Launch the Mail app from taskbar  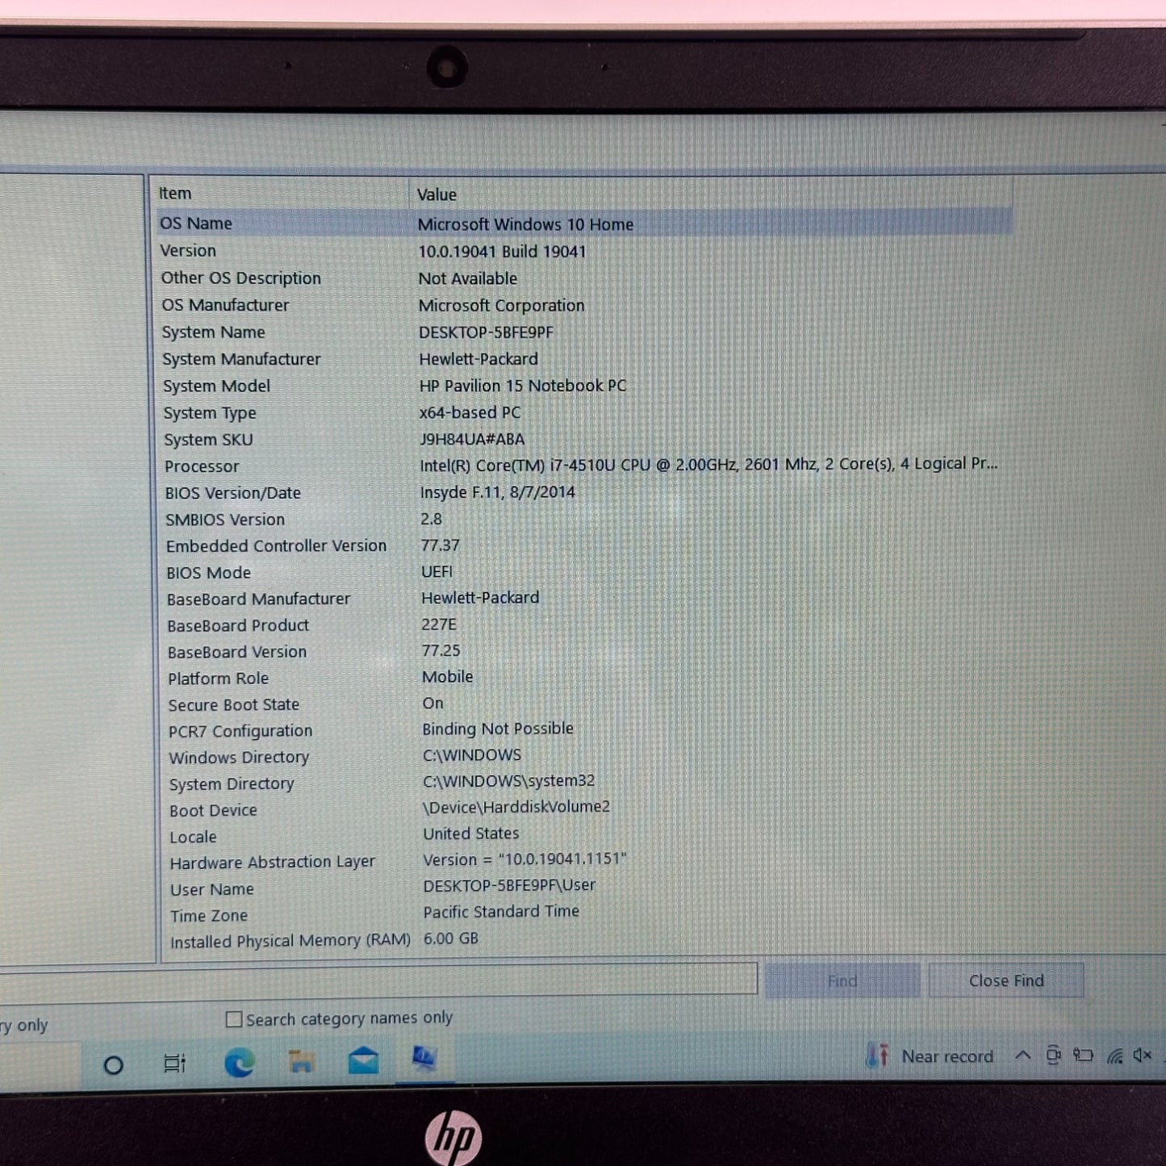click(x=363, y=1060)
